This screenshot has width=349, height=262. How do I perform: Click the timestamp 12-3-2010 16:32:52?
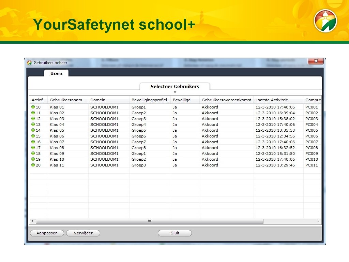[275, 148]
